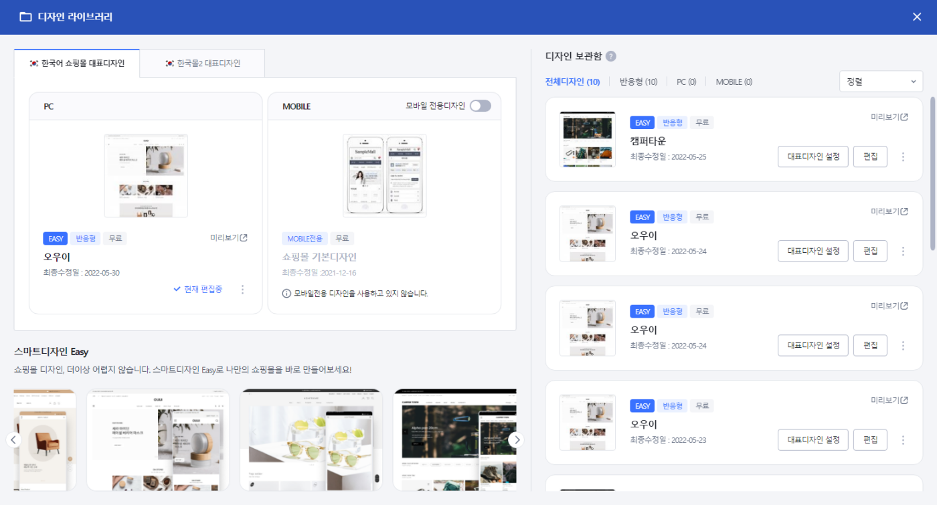Switch to 한국몰2 대표디자인 tab
The image size is (937, 505).
coord(202,64)
